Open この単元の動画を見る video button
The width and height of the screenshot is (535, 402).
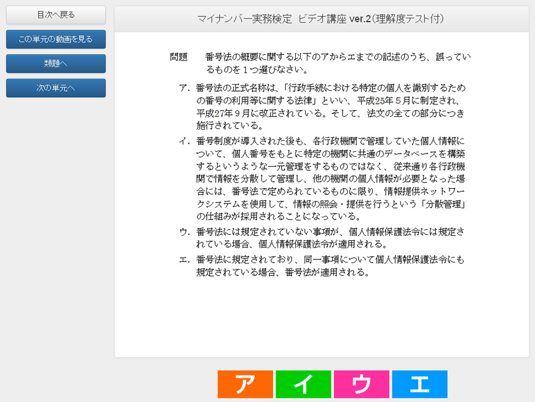55,39
